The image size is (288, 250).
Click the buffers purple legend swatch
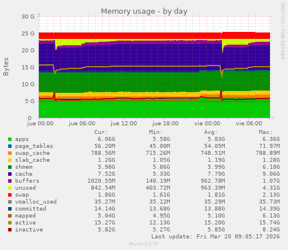(x=10, y=181)
